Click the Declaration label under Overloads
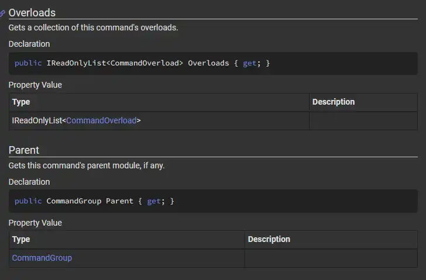This screenshot has width=426, height=280. tap(29, 44)
